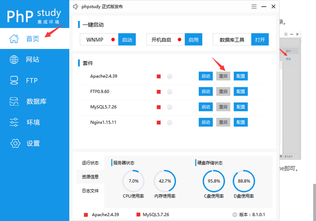Click Apache2.4.39 name in suite list
316x221 pixels.
click(x=104, y=76)
